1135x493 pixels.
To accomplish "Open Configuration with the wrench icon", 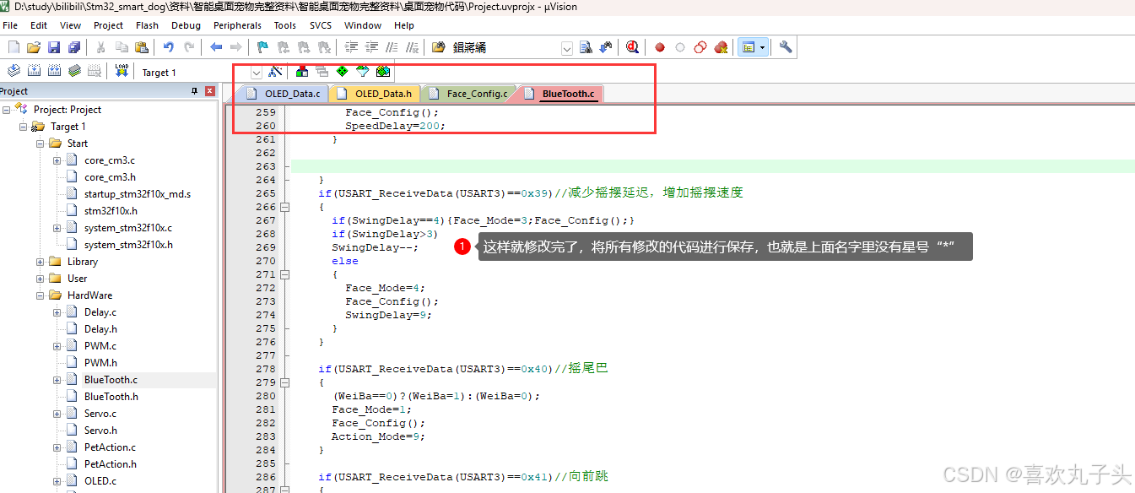I will 786,47.
